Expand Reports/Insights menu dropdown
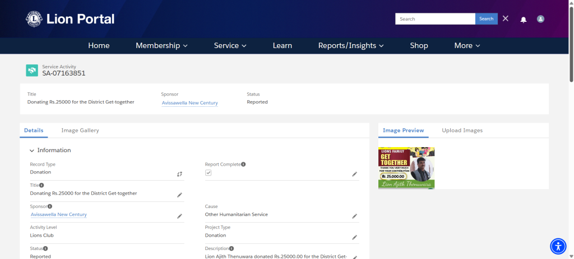The width and height of the screenshot is (574, 259). 351,46
